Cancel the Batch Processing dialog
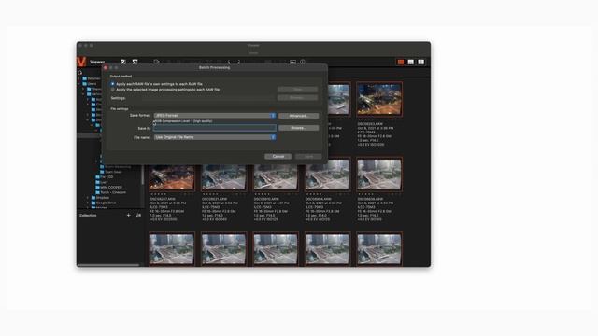 pyautogui.click(x=278, y=157)
